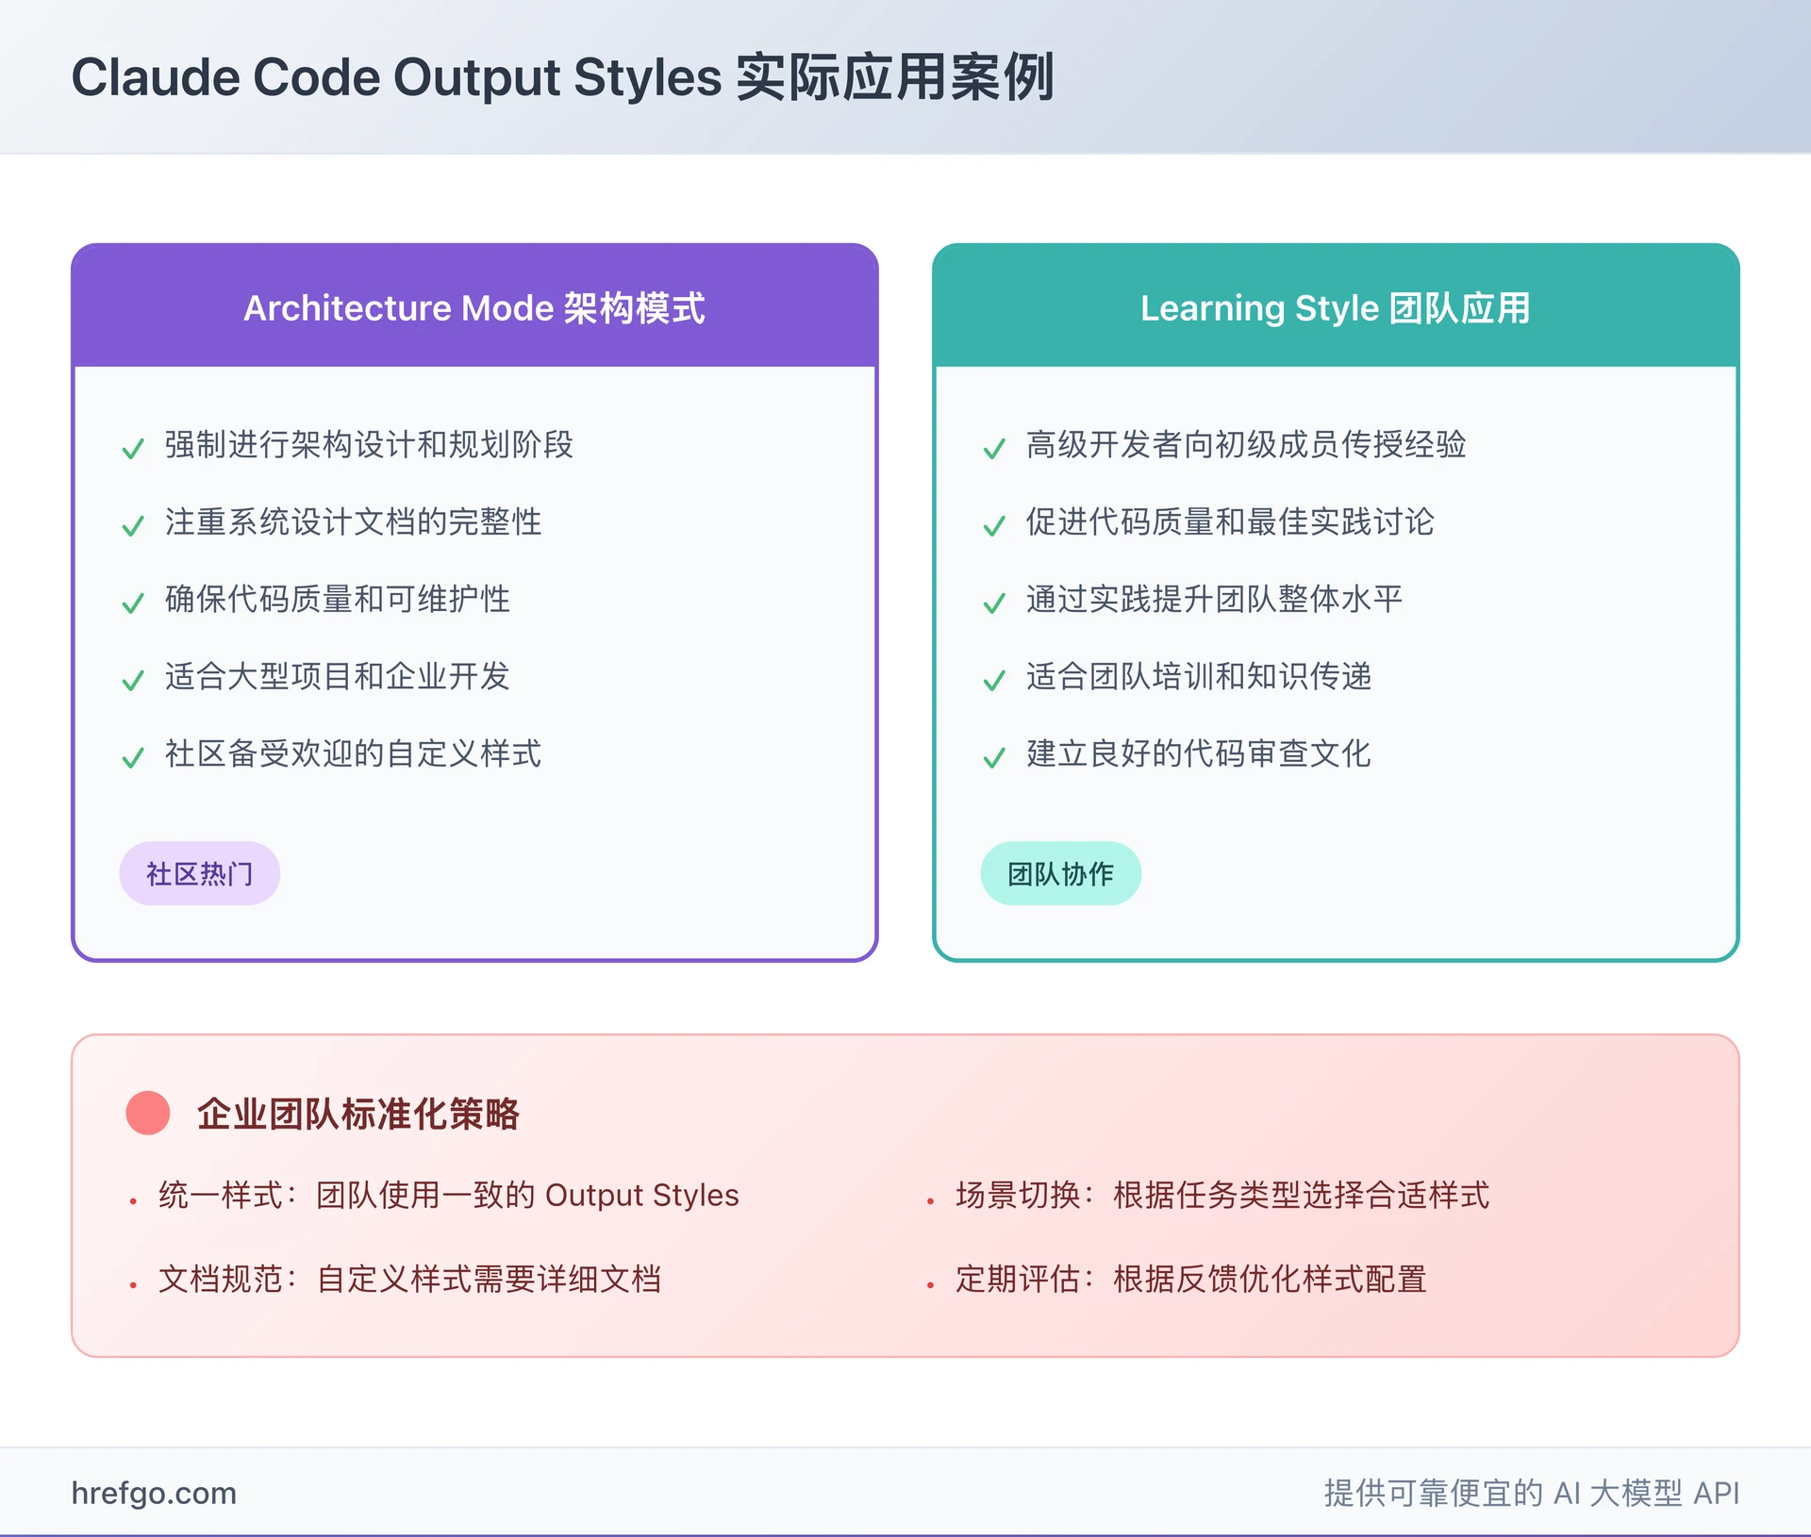This screenshot has width=1811, height=1537.
Task: Click checkmark beside 建立良好的代码审查文化
Action: coord(994,757)
